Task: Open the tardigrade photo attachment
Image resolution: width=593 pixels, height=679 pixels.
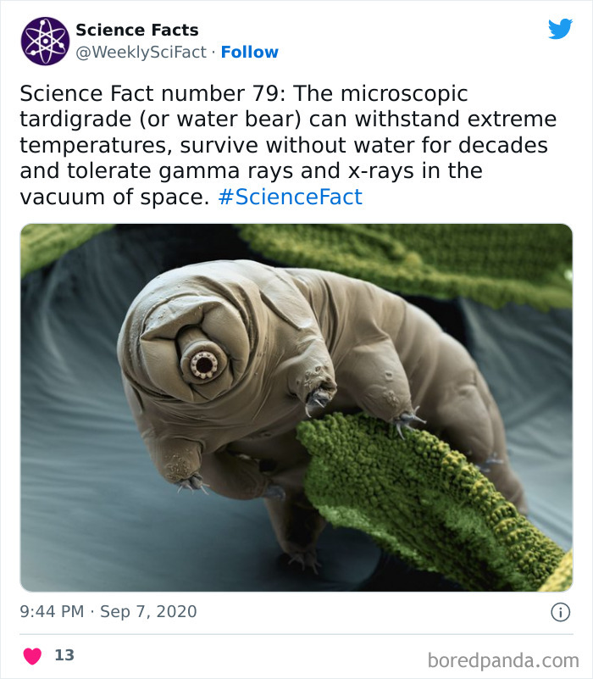Action: pos(296,402)
